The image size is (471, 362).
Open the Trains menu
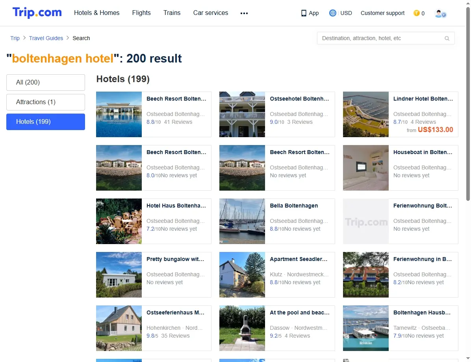coord(172,13)
